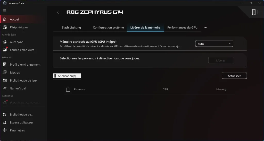Open Profil d'environnement label

coord(25,65)
